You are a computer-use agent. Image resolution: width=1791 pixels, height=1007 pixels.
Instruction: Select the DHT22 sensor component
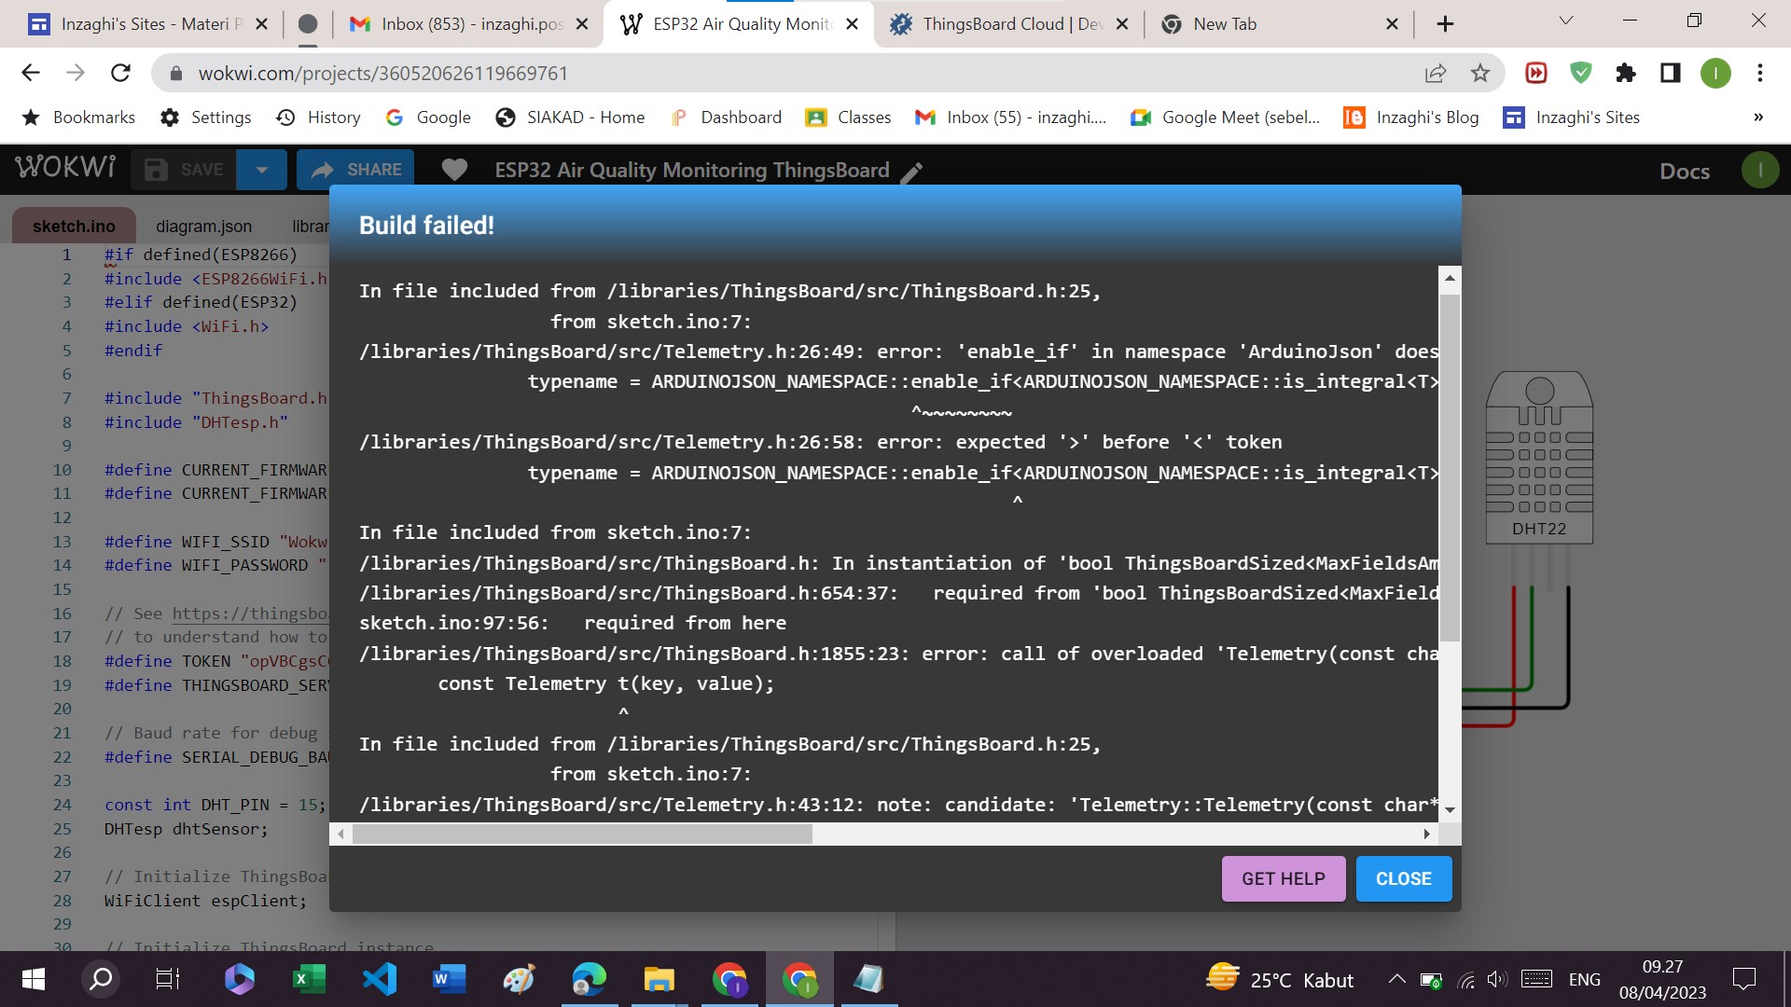click(x=1539, y=457)
